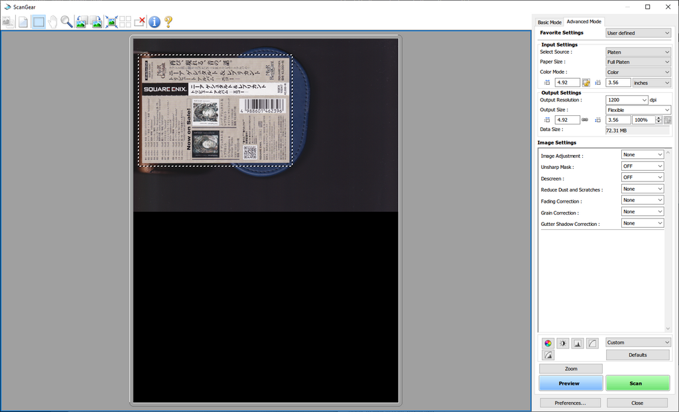Click the magnifier zoom tool

(66, 22)
